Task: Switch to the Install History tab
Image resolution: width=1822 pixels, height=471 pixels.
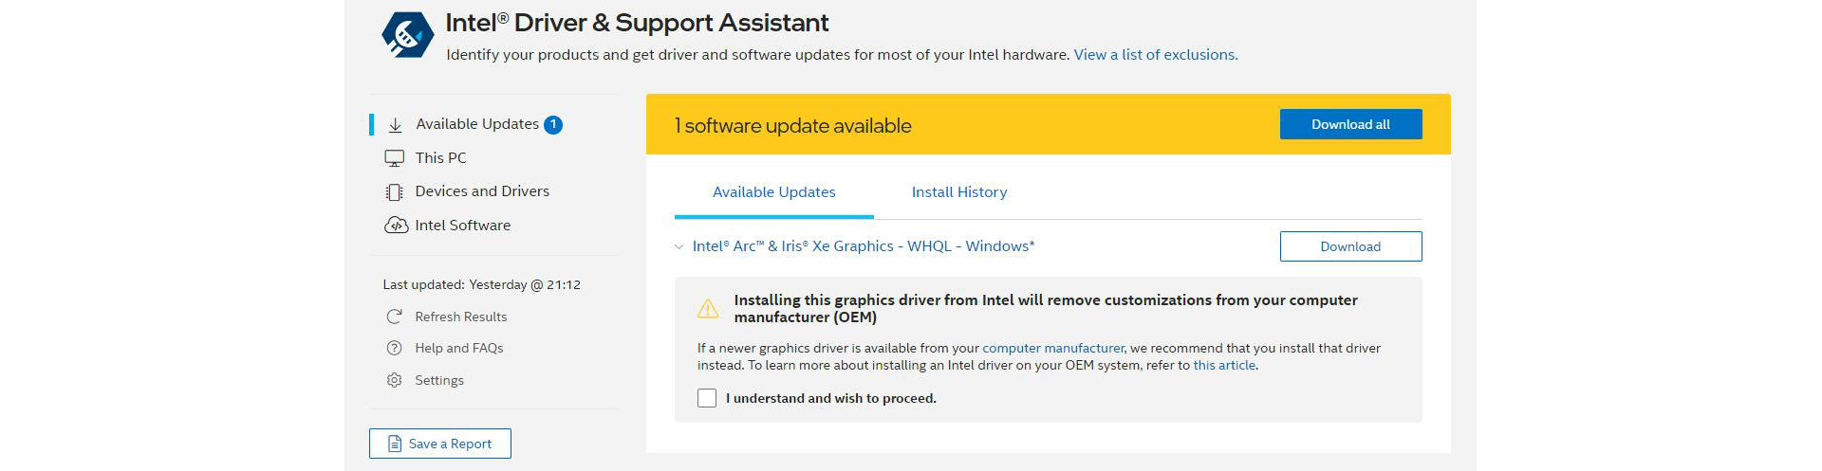Action: (958, 192)
